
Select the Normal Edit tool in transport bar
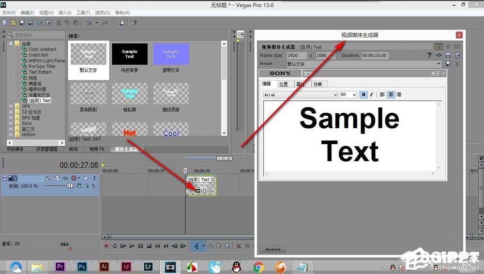click(197, 246)
